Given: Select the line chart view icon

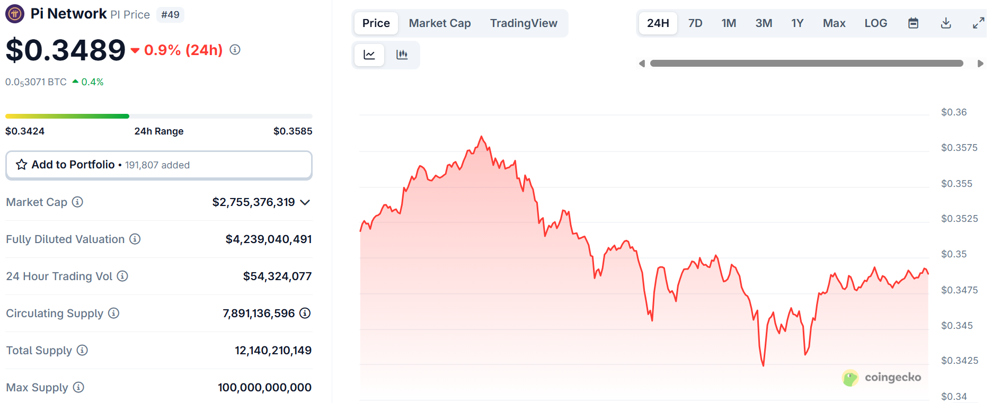Looking at the screenshot, I should pyautogui.click(x=369, y=55).
